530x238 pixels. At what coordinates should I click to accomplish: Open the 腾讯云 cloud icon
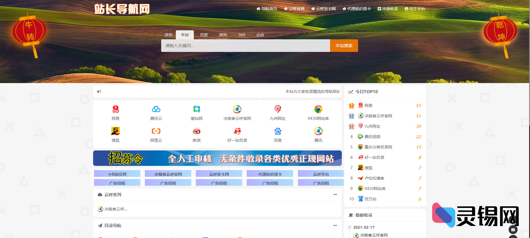[156, 109]
